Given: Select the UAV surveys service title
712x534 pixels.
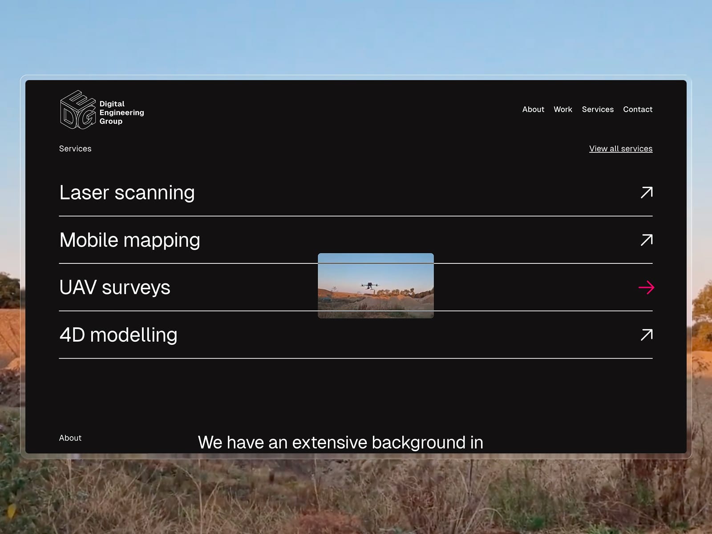Looking at the screenshot, I should [x=115, y=287].
